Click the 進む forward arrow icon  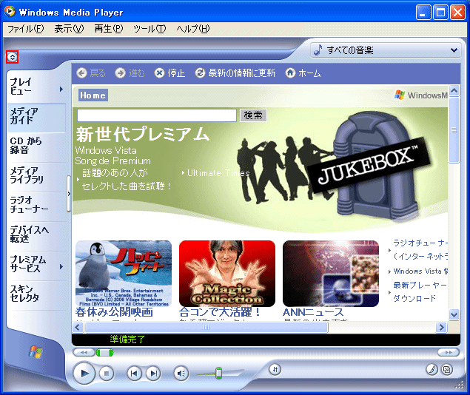tap(120, 72)
